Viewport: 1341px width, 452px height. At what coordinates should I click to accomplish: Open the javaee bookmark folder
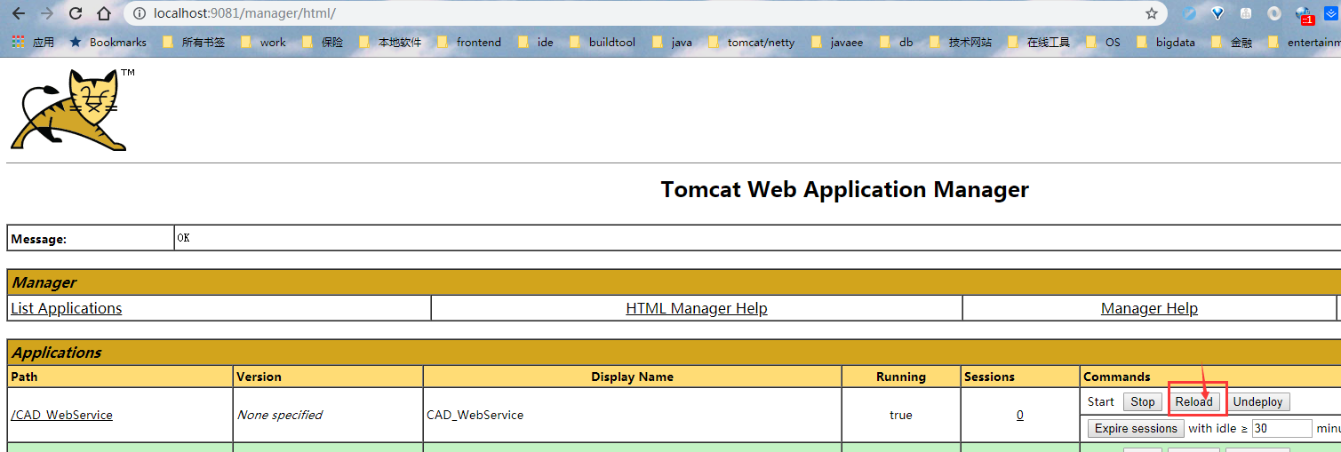[x=837, y=42]
